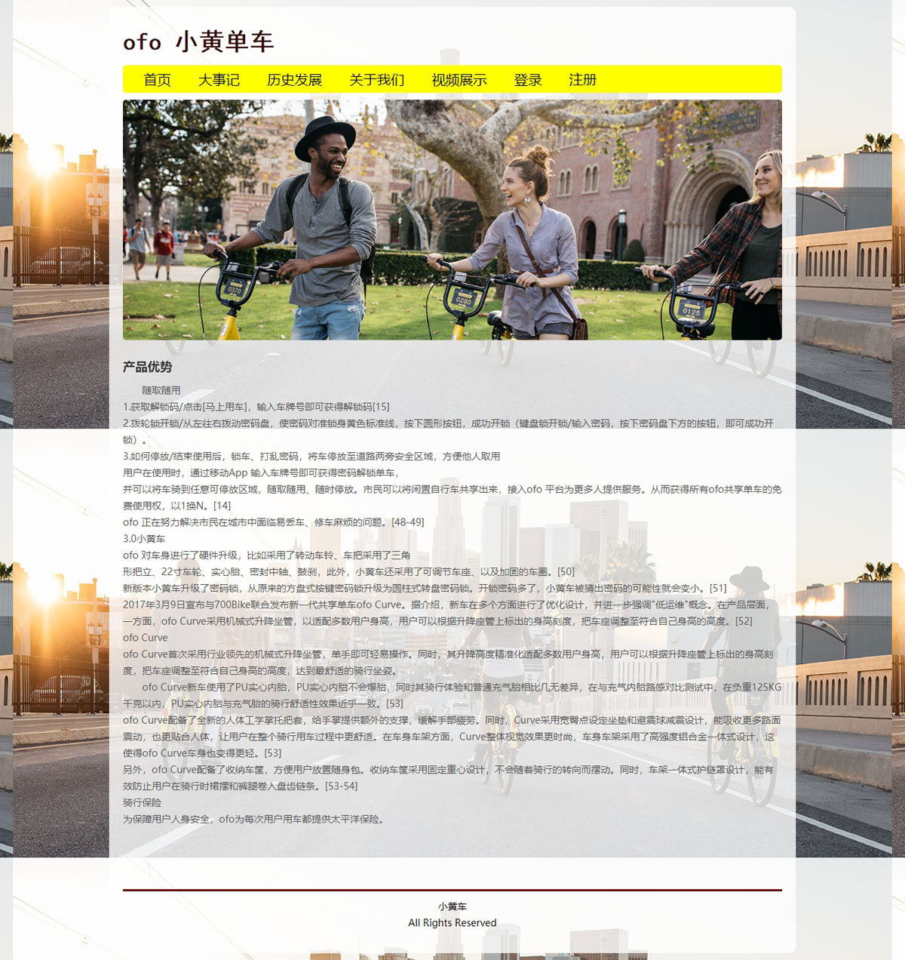905x960 pixels.
Task: Click the line starting "并可以将车骑到任意可停放区域"
Action: (x=452, y=497)
